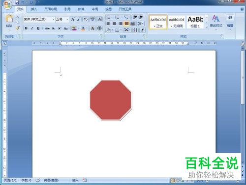Click the macro record icon in status bar

pyautogui.click(x=85, y=180)
